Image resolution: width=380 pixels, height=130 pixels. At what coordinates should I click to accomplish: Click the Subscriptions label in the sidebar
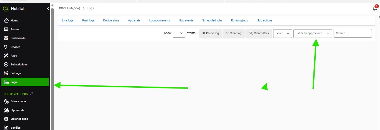pos(19,65)
